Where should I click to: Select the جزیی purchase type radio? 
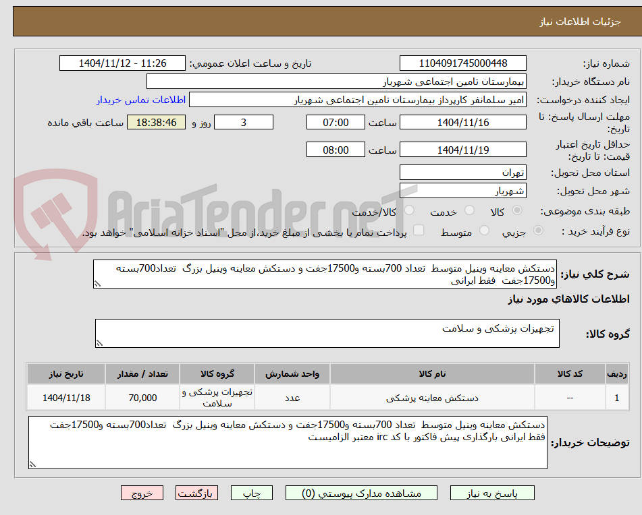coord(539,231)
